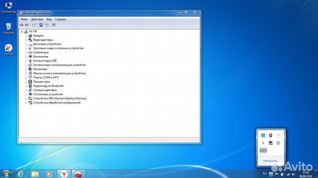
Task: Click the port icon by Порты (COM и LPT)
Action: point(30,77)
